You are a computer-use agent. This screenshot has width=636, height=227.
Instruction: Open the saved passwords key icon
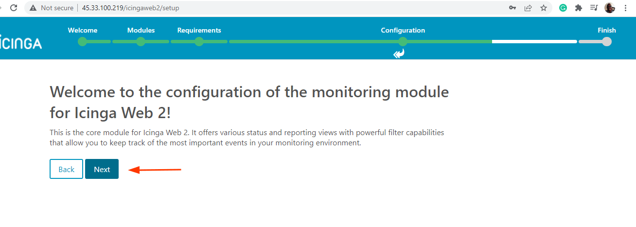[x=512, y=8]
